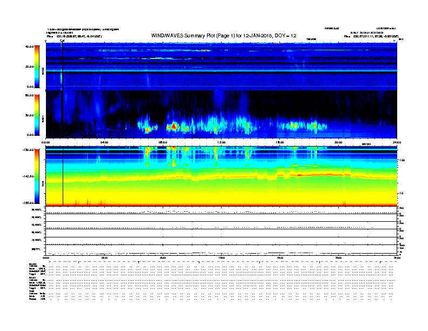
Task: Select the -130.00 label on TNR scale
Action: (x=29, y=150)
